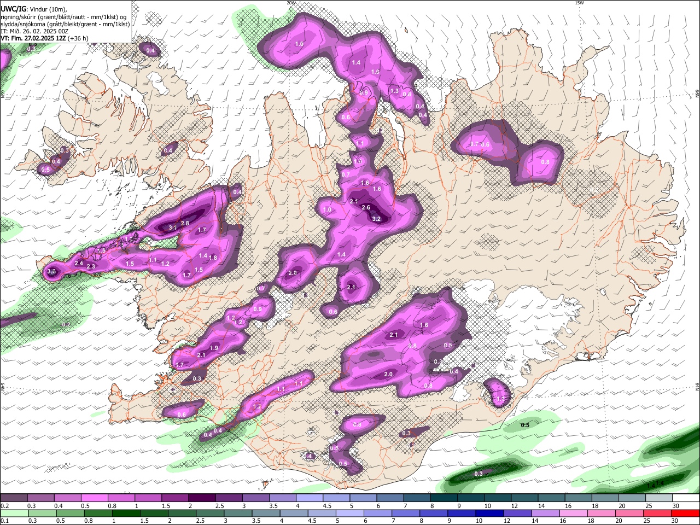Click the 'rigning/skúrir' legend description line
The height and width of the screenshot is (525, 700).
point(63,17)
